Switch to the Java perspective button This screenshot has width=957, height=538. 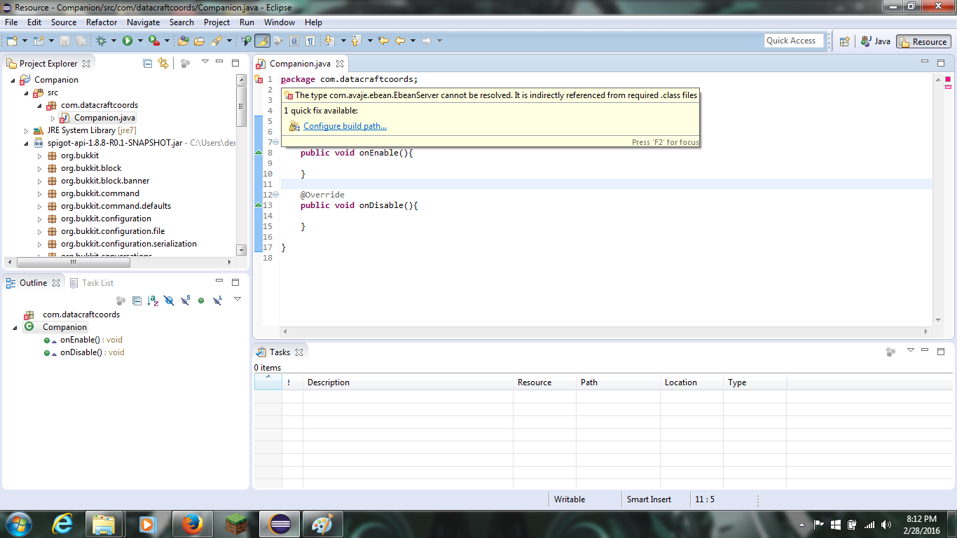[876, 41]
